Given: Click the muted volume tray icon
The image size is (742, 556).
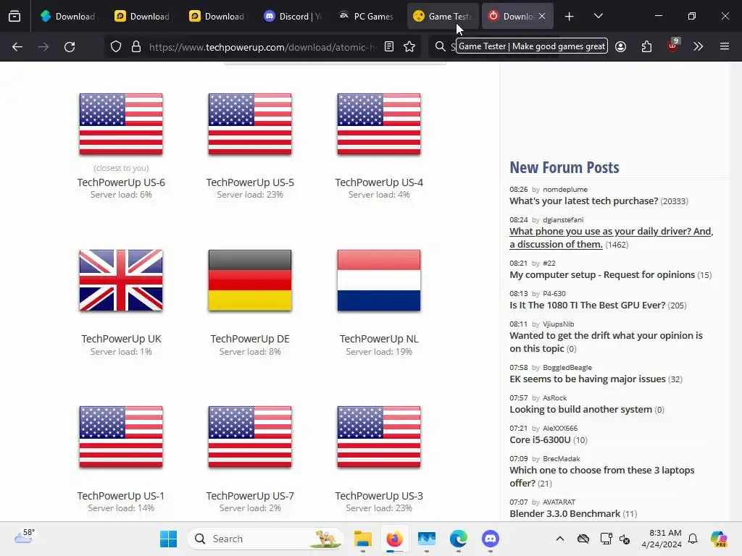Looking at the screenshot, I should pos(625,539).
